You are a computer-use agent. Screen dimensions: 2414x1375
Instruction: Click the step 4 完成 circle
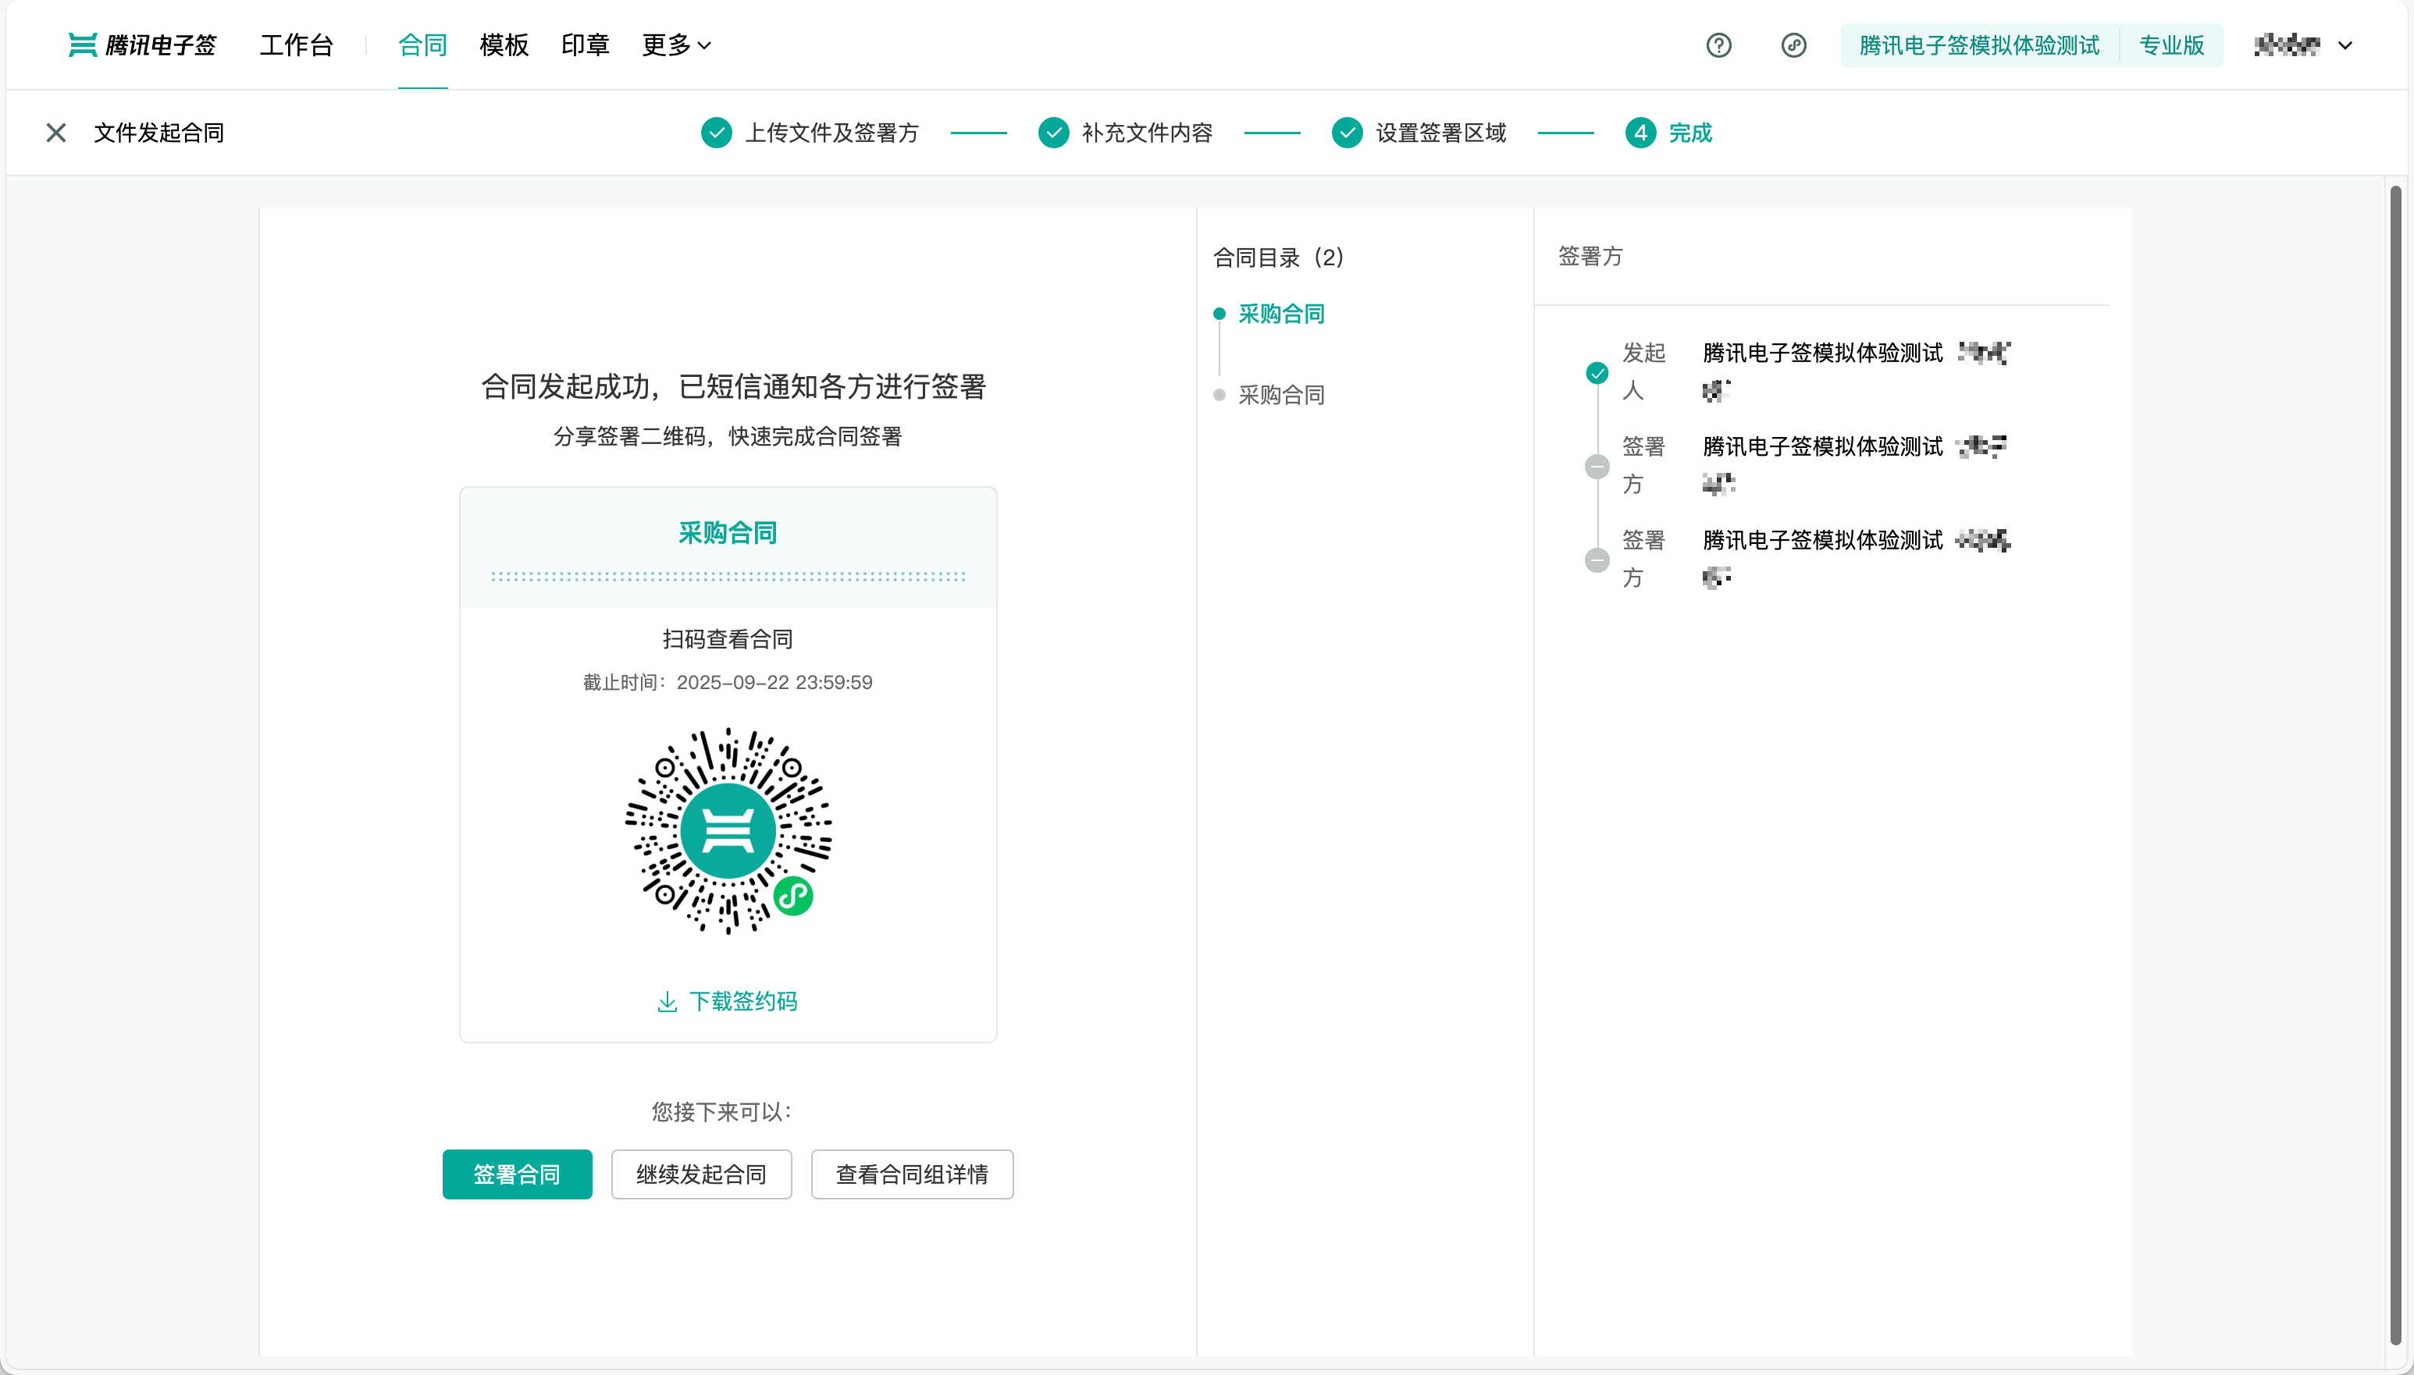1640,133
